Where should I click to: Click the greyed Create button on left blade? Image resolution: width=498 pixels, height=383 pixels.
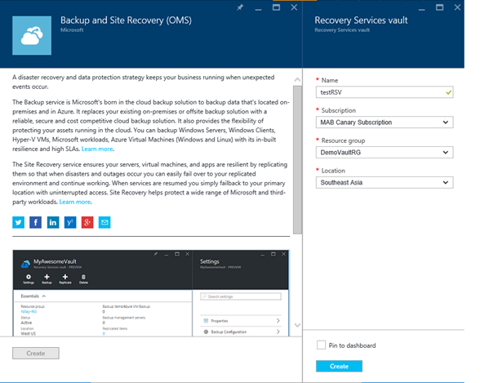point(36,353)
